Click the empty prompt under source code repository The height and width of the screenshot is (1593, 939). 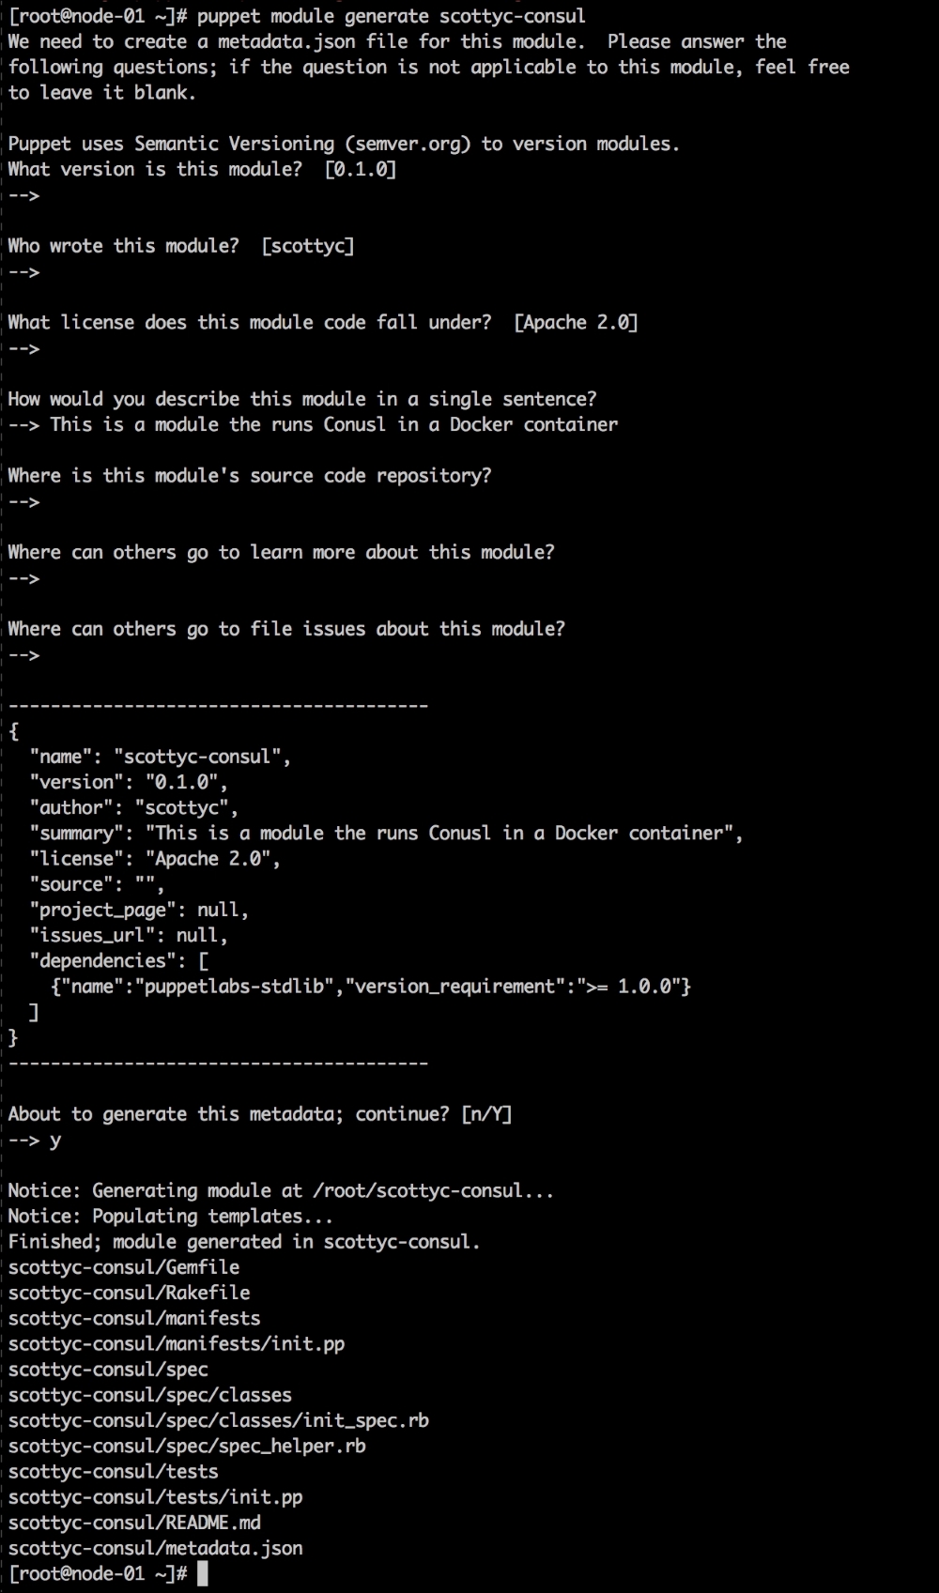24,502
